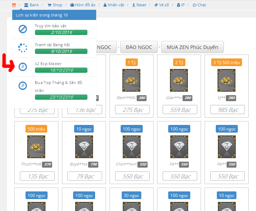Screen dimensions: 256x211
Task: Click the 550 Bạc price of Chich**xvn
Action: point(132,176)
